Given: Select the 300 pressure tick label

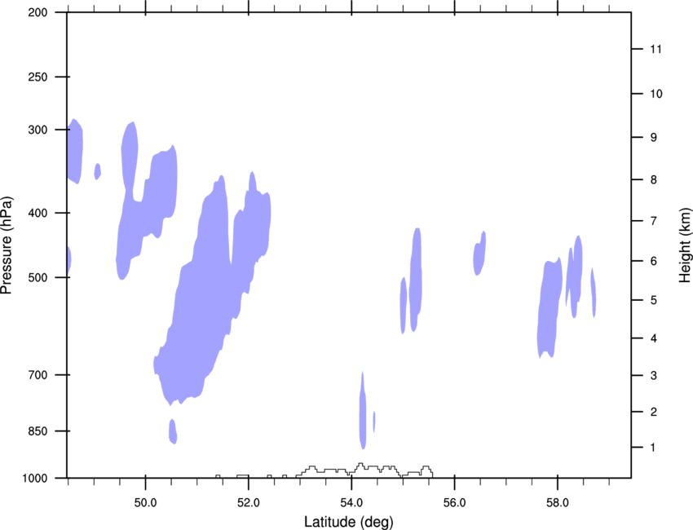Looking at the screenshot, I should 38,130.
